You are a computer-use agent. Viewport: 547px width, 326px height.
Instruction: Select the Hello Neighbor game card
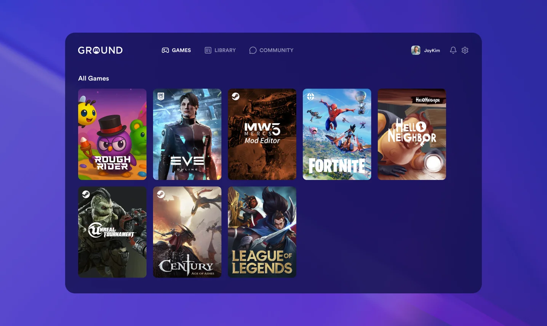click(x=412, y=134)
